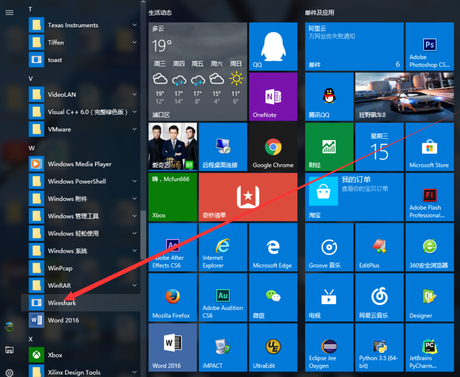
Task: Click the hamburger menu button
Action: point(9,12)
